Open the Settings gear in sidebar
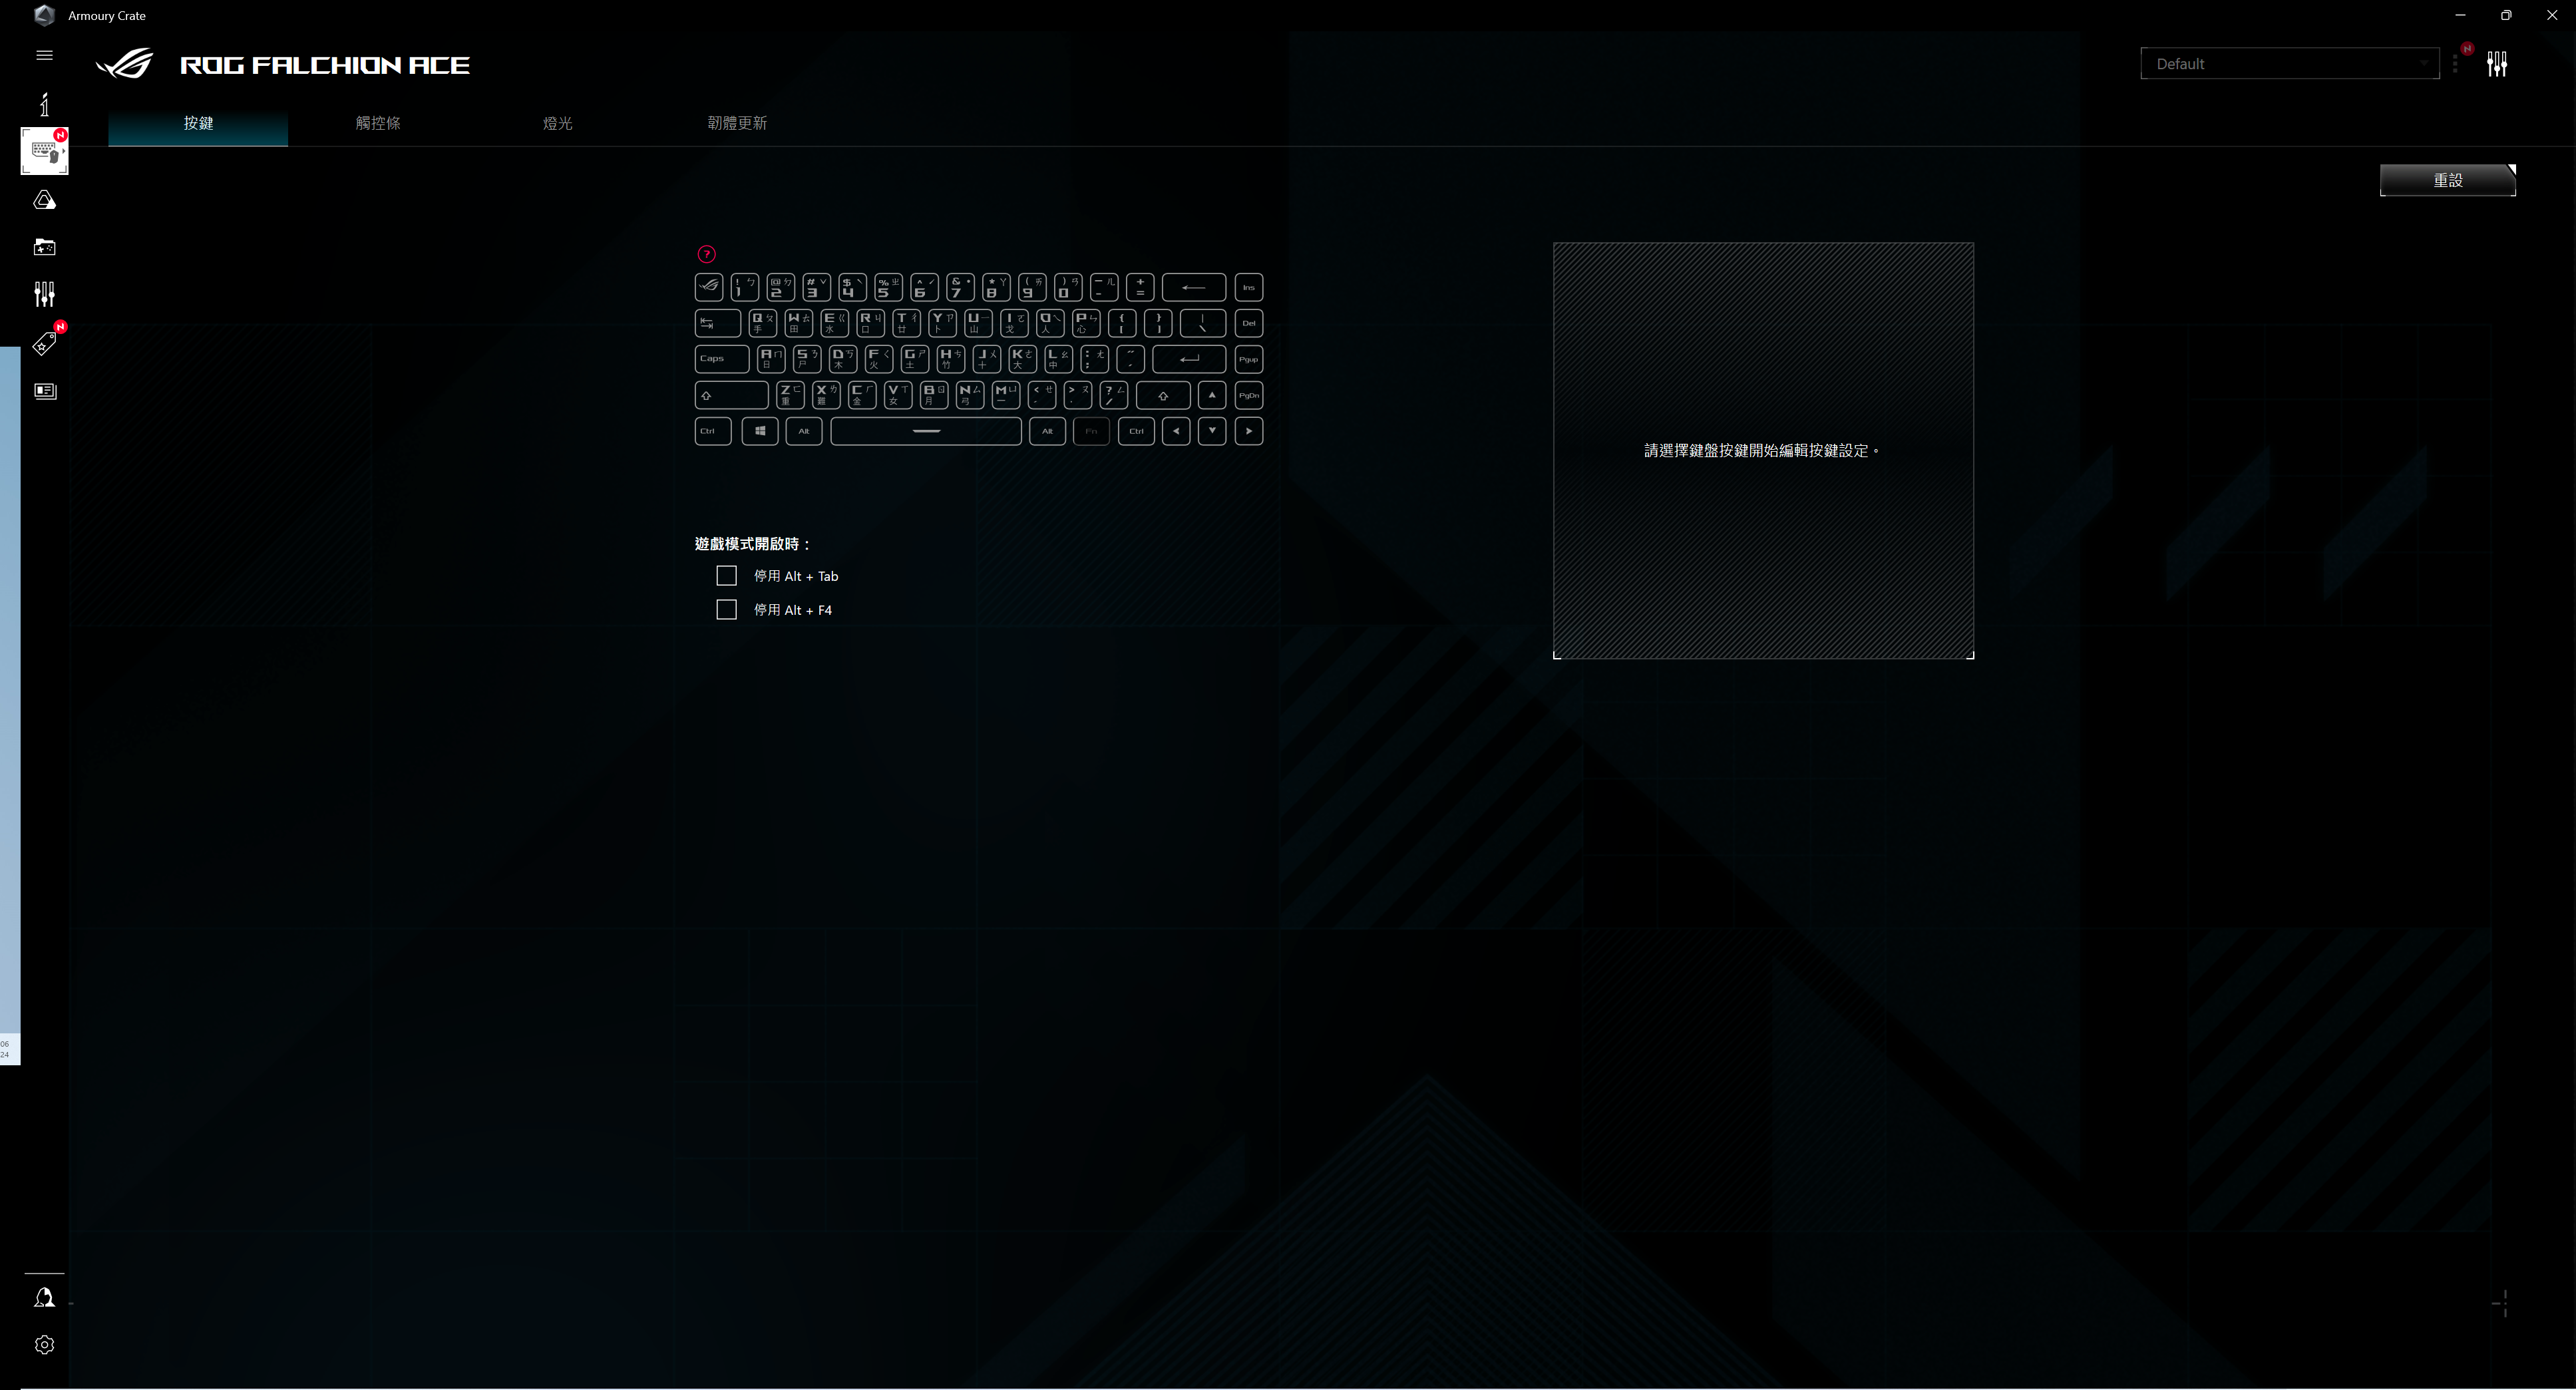The height and width of the screenshot is (1390, 2576). tap(44, 1345)
